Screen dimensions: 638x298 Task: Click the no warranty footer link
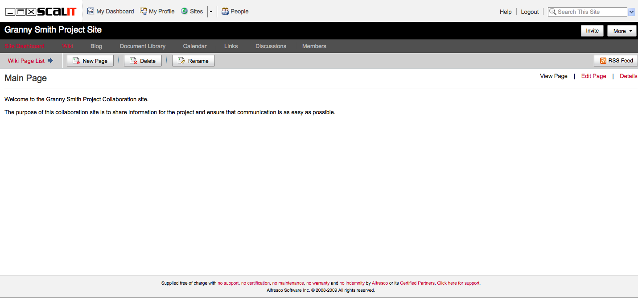click(318, 283)
